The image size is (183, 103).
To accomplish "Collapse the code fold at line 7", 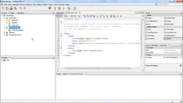I will (61, 34).
